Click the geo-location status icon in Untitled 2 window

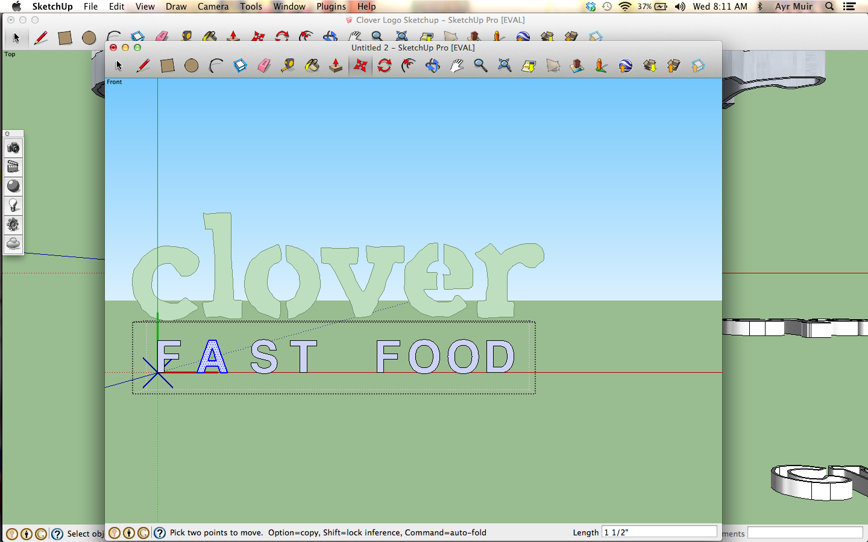[x=115, y=533]
